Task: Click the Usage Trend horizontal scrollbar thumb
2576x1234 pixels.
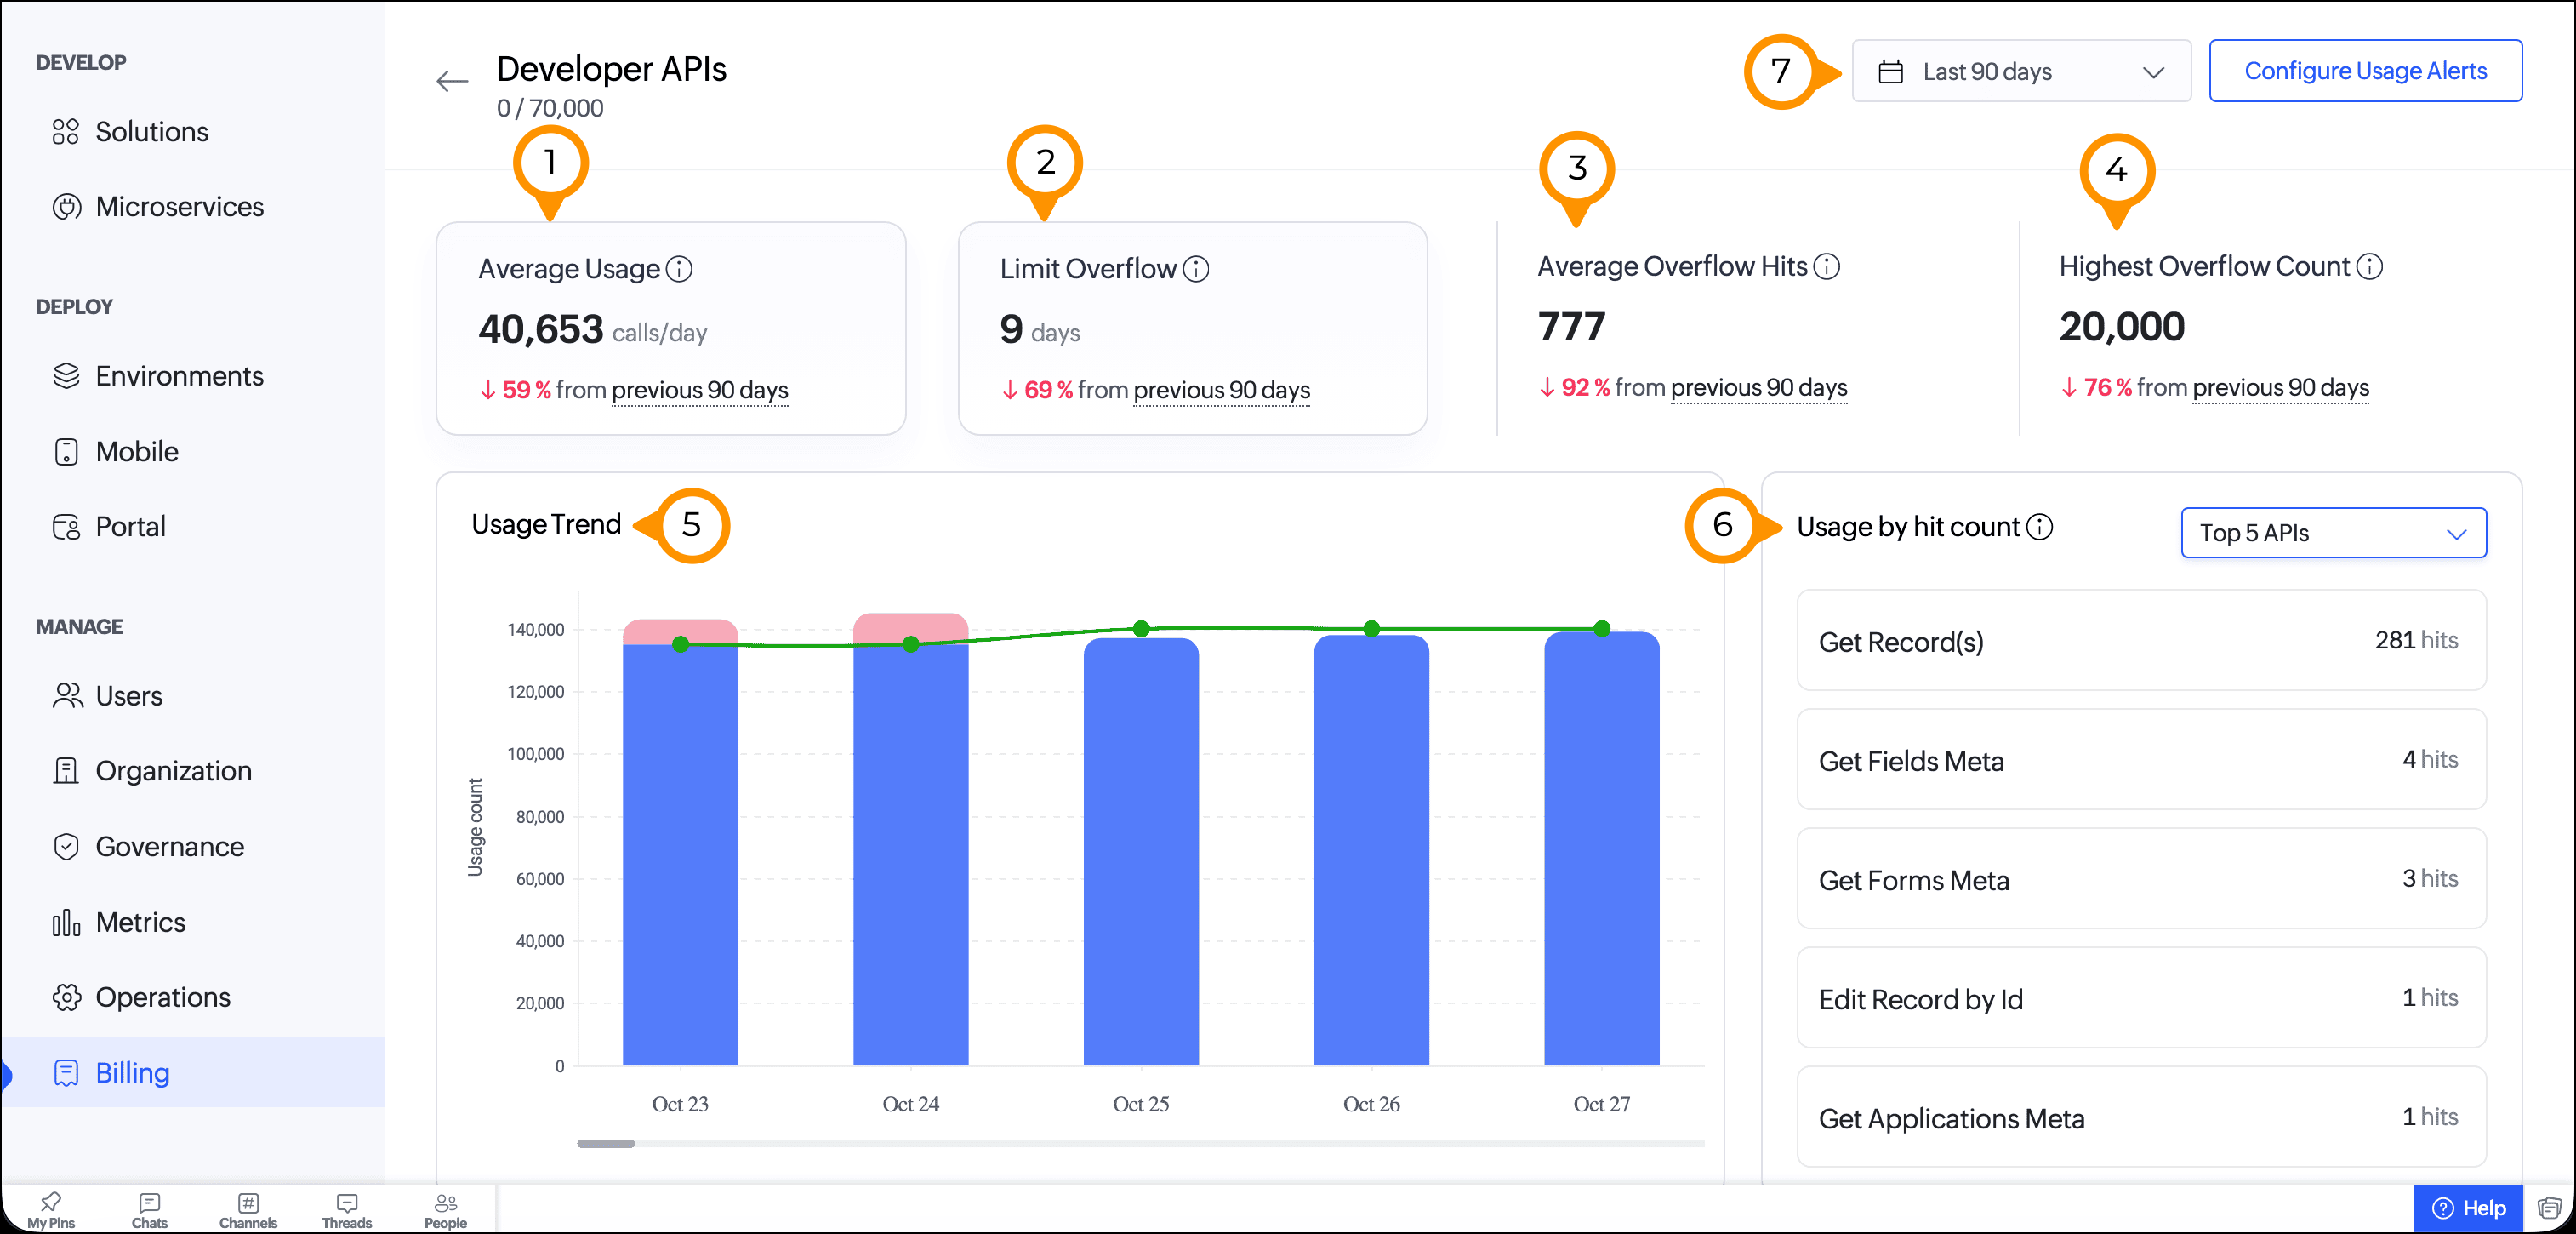Action: (x=606, y=1143)
